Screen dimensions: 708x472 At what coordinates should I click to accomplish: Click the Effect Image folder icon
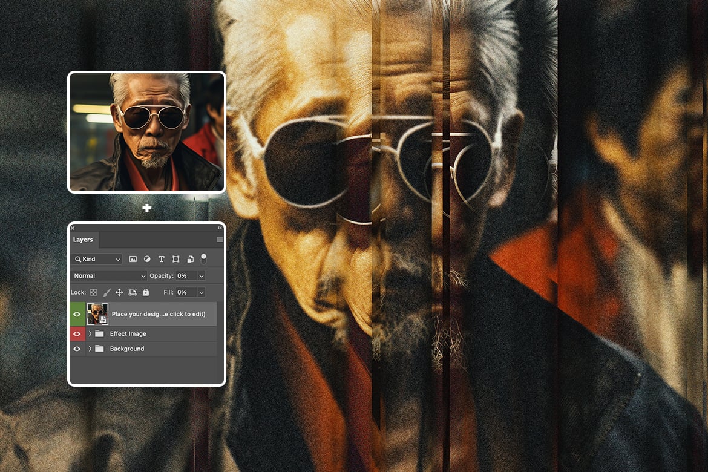coord(99,334)
